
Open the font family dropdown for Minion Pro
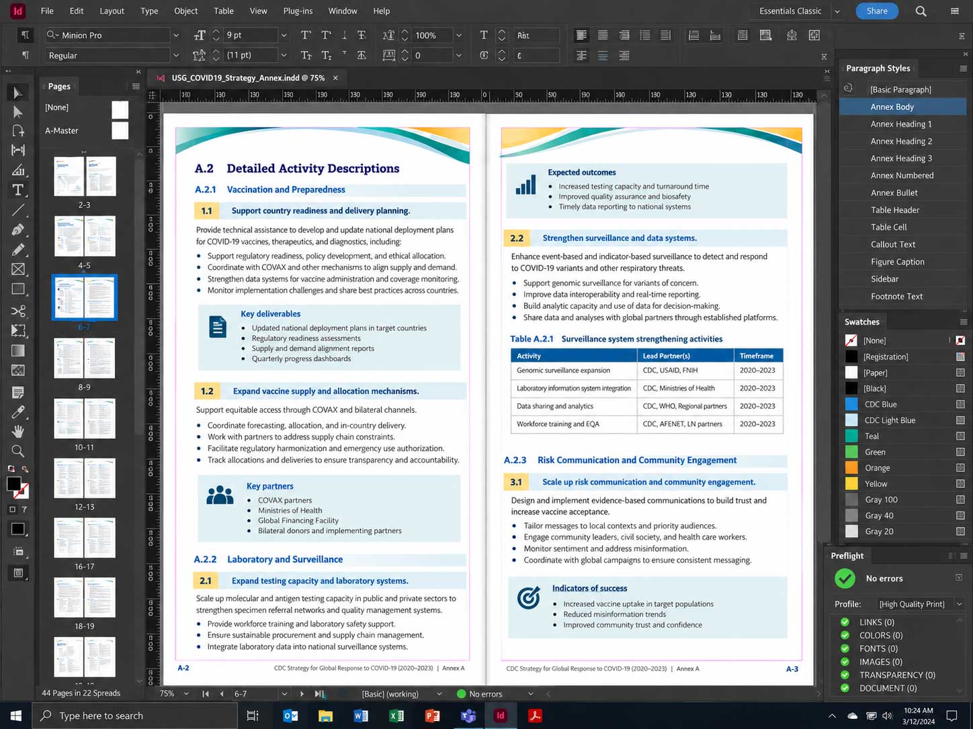176,35
